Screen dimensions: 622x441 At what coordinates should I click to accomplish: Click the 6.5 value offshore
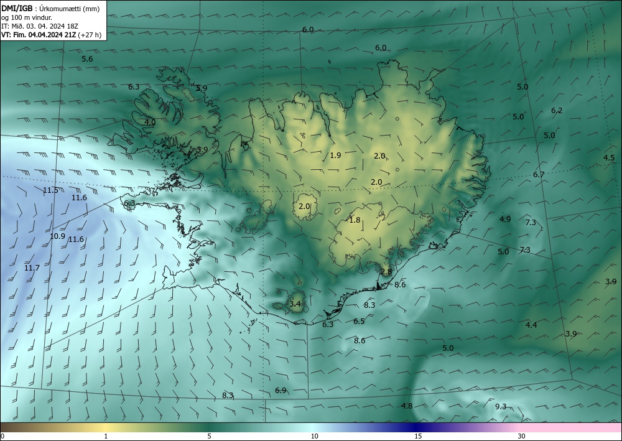(x=359, y=322)
